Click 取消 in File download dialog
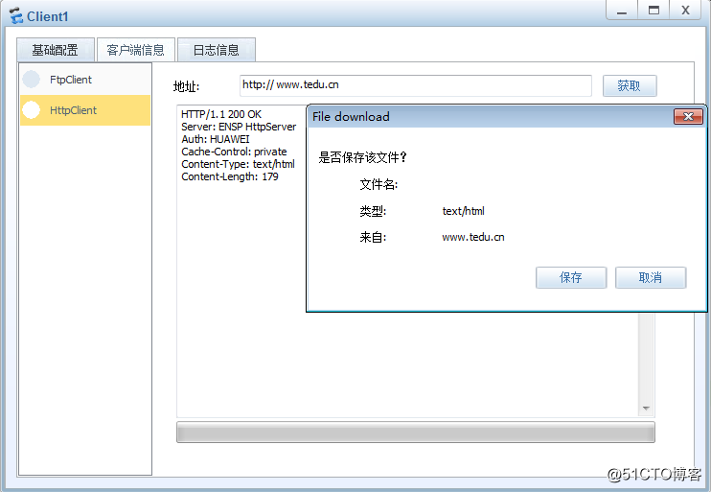This screenshot has width=711, height=492. point(651,277)
